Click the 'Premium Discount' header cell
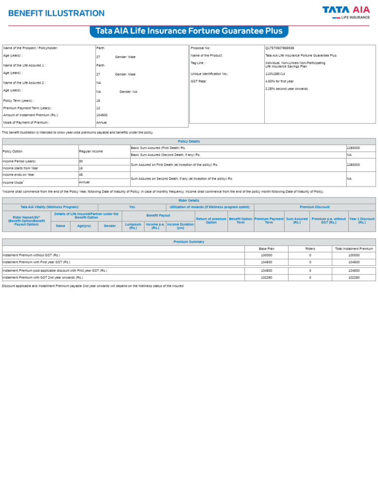The image size is (378, 504). coord(315,207)
